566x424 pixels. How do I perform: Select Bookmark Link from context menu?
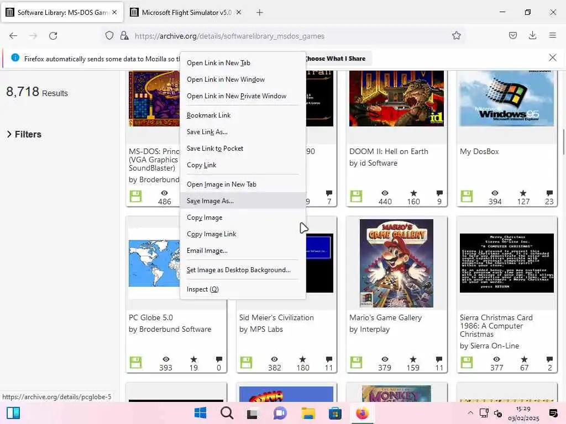[x=243, y=115]
